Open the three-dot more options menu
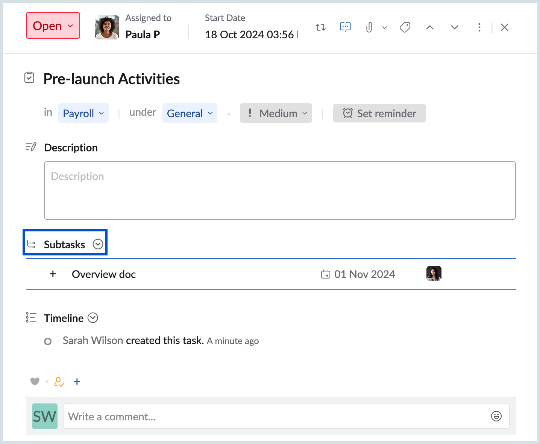 (479, 27)
